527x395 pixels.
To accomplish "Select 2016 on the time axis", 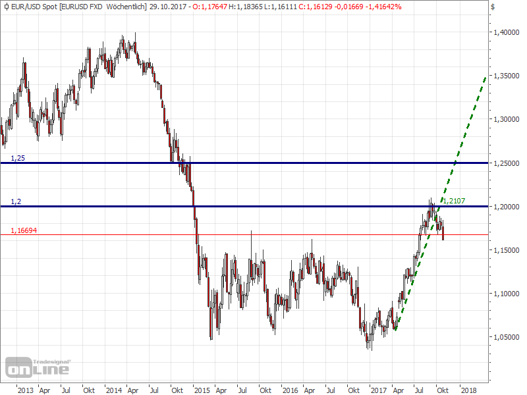I will click(290, 390).
